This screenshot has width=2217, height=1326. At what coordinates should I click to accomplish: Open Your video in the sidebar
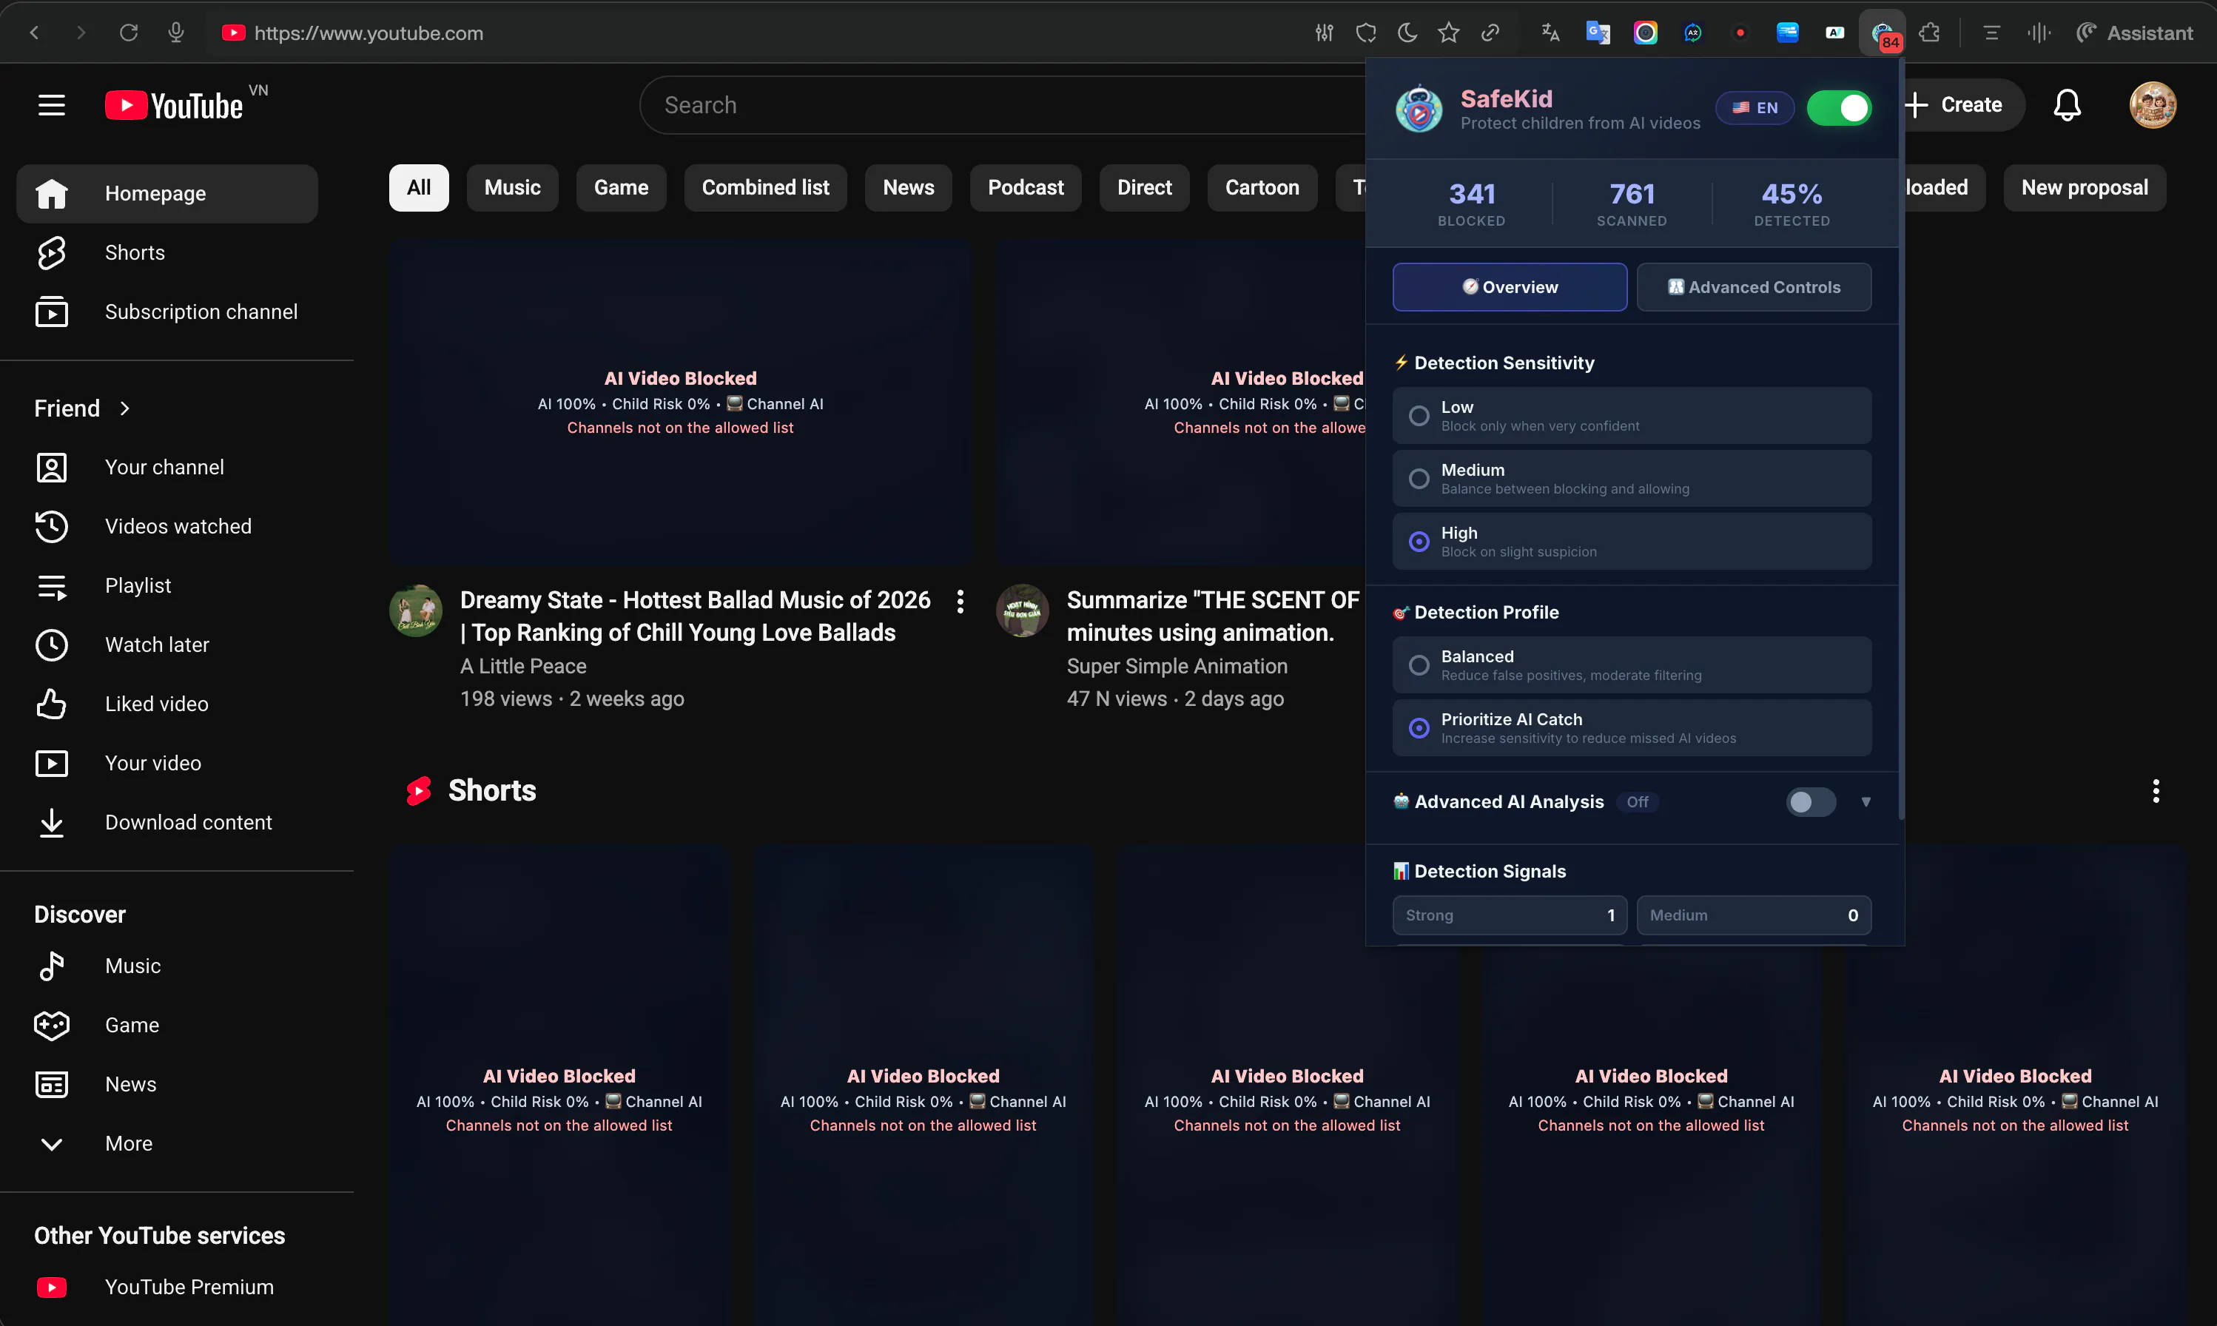168,763
